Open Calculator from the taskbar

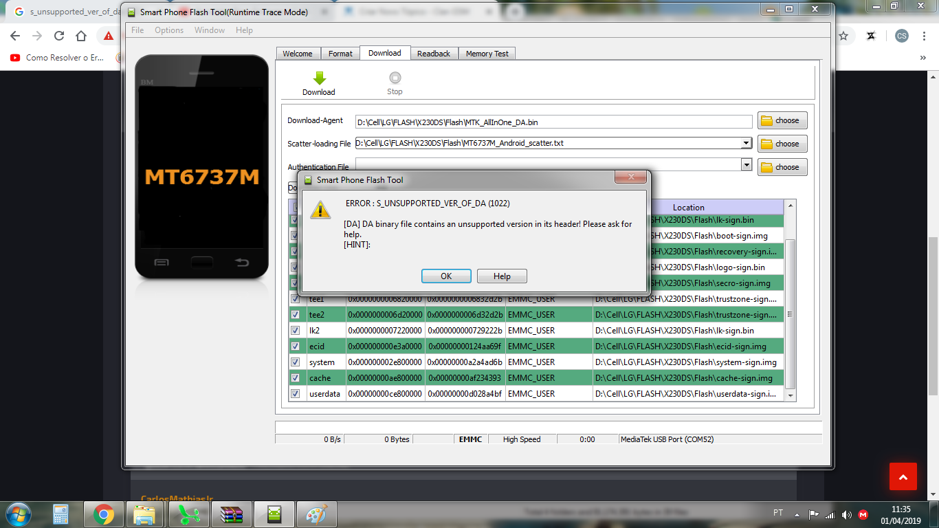tap(61, 514)
